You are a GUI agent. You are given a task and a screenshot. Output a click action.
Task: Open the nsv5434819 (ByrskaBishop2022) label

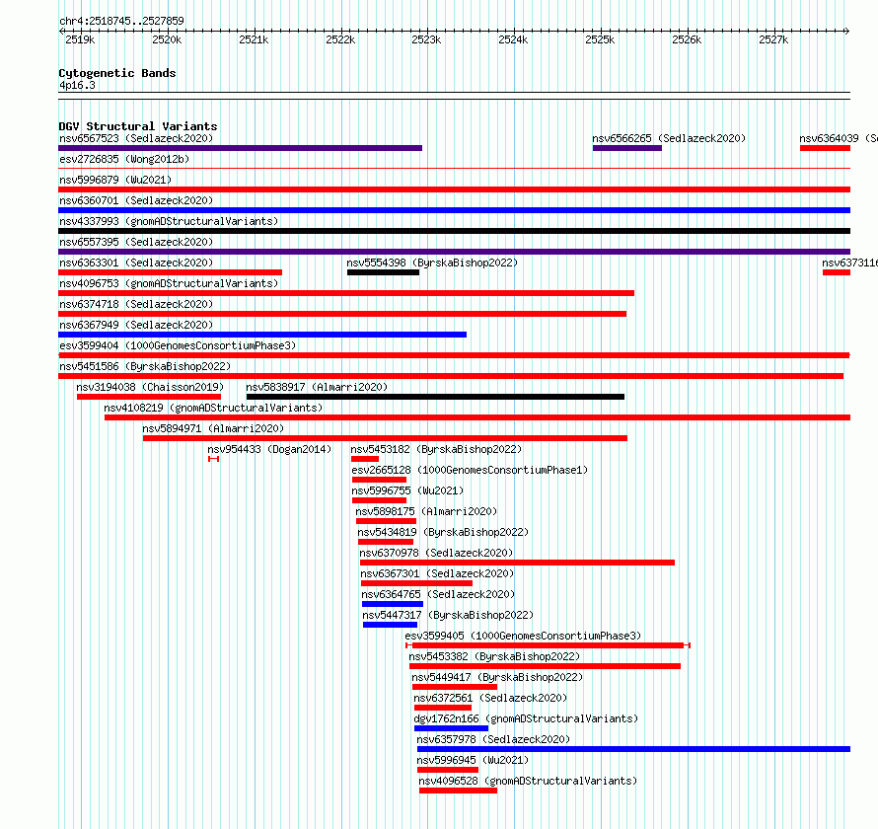click(x=443, y=532)
